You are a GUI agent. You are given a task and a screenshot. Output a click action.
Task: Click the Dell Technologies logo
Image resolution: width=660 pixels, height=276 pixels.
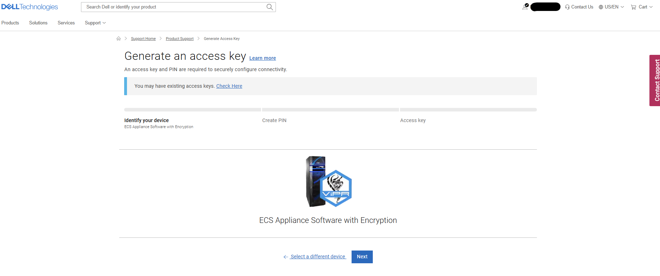(30, 7)
